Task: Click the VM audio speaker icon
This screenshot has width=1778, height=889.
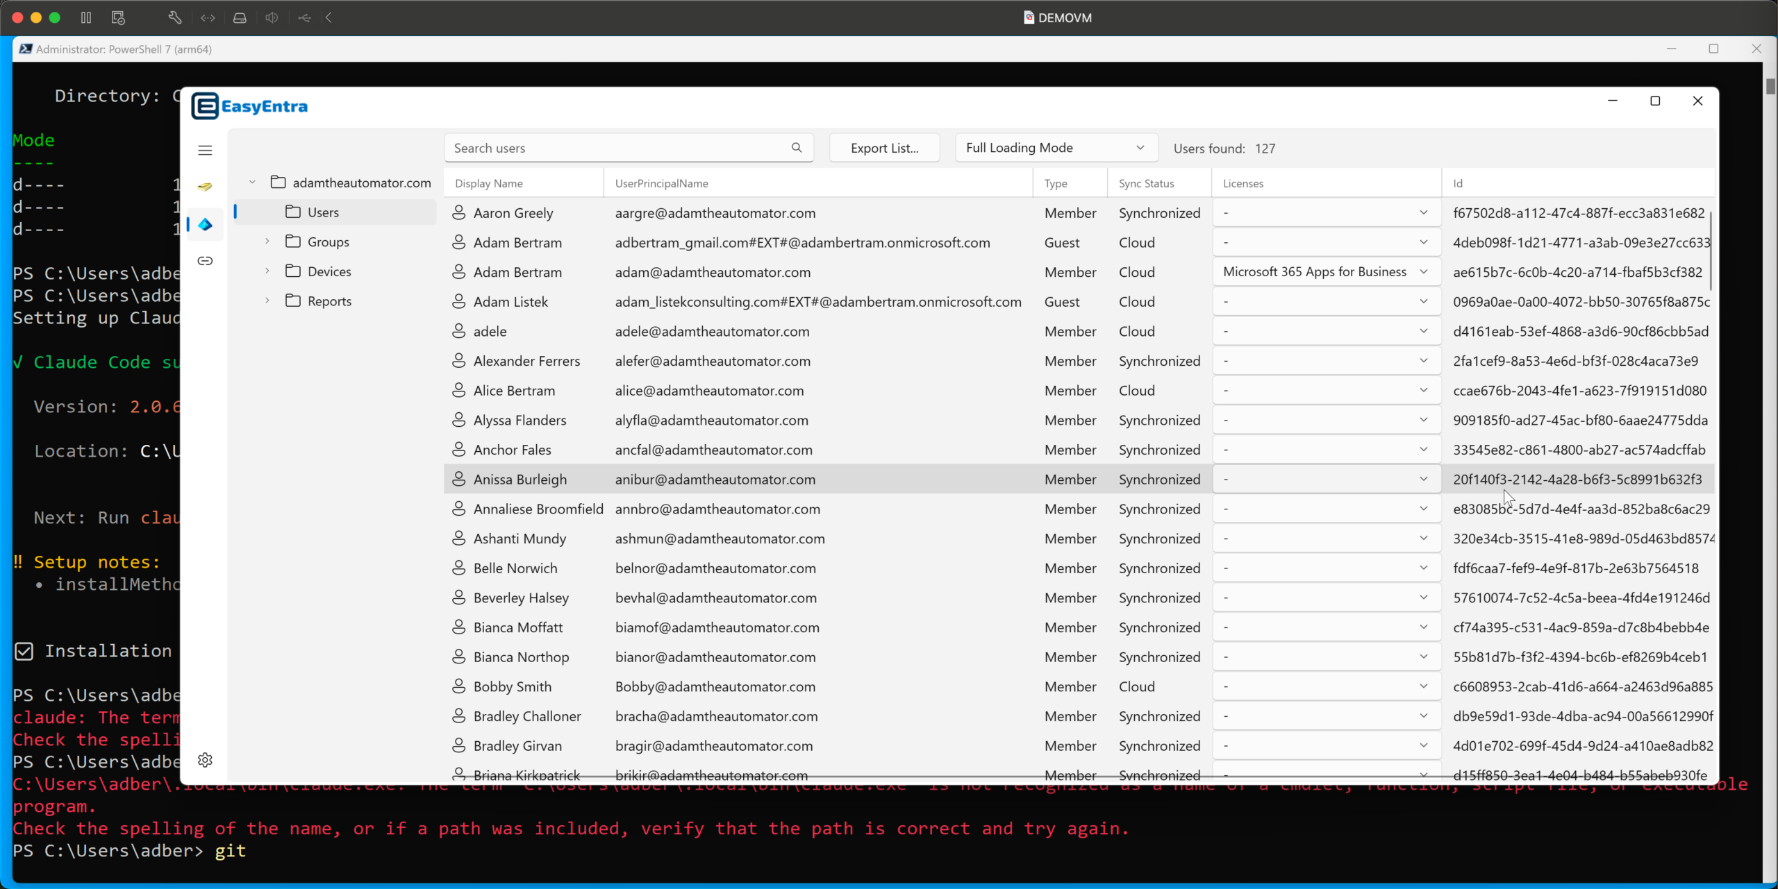Action: tap(272, 17)
